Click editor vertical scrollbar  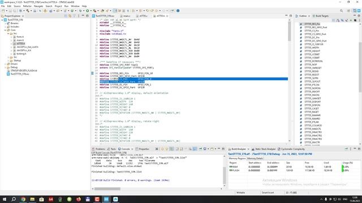[290, 81]
